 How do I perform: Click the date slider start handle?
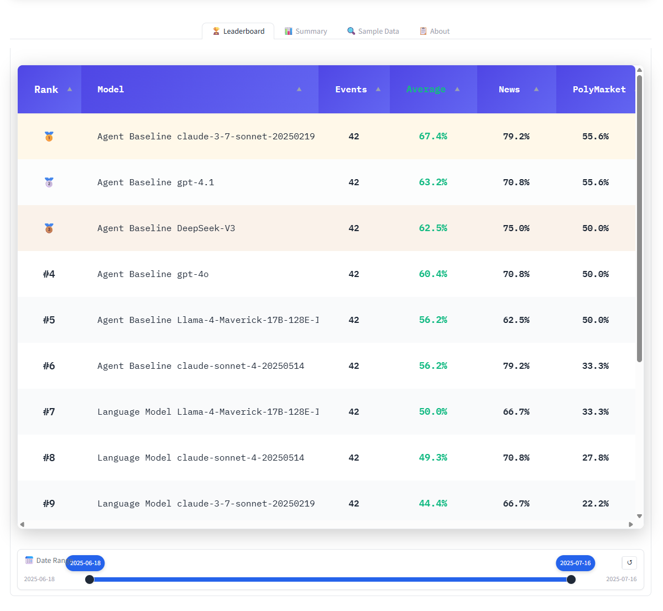(x=90, y=579)
